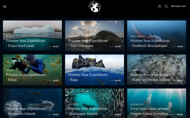Click MORE on Outer Seychelles Islands card
Viewport: 190px width, 118px height.
(x=180, y=80)
